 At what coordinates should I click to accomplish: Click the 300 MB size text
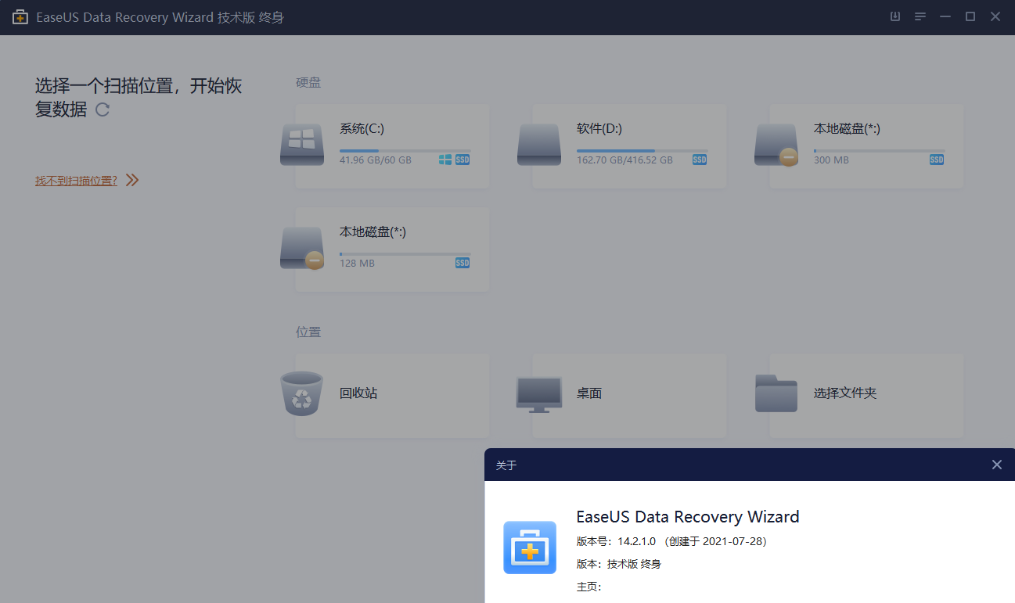coord(831,160)
